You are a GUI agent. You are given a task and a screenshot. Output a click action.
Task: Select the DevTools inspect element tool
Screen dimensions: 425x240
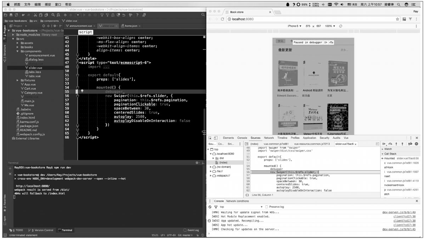point(210,138)
